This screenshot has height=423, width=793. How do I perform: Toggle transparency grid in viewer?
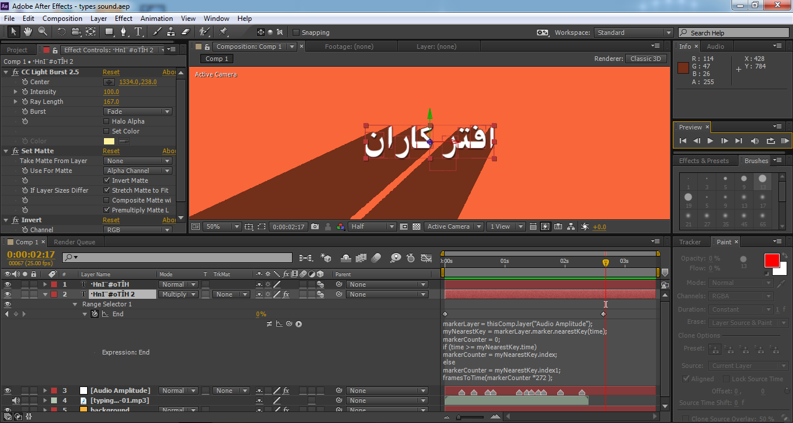[416, 226]
